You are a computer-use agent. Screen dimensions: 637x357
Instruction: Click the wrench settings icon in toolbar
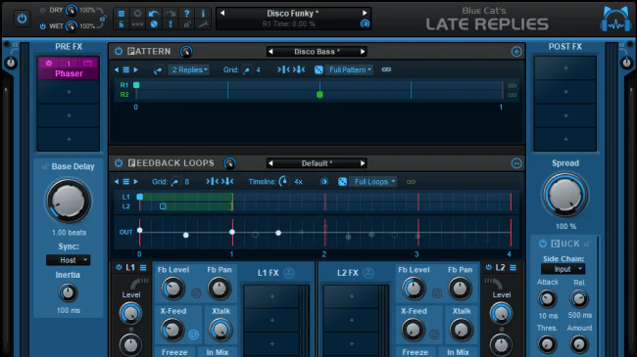pos(203,24)
